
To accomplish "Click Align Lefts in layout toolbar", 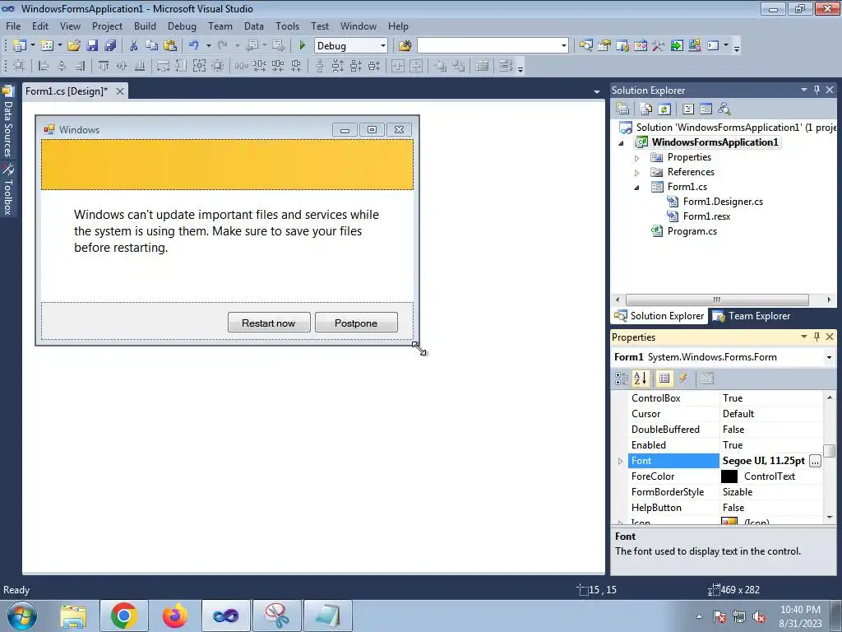I will tap(44, 66).
